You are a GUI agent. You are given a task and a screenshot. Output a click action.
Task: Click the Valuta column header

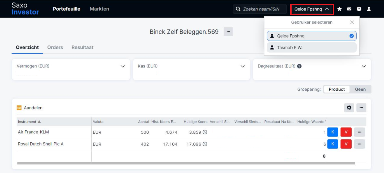[98, 122]
